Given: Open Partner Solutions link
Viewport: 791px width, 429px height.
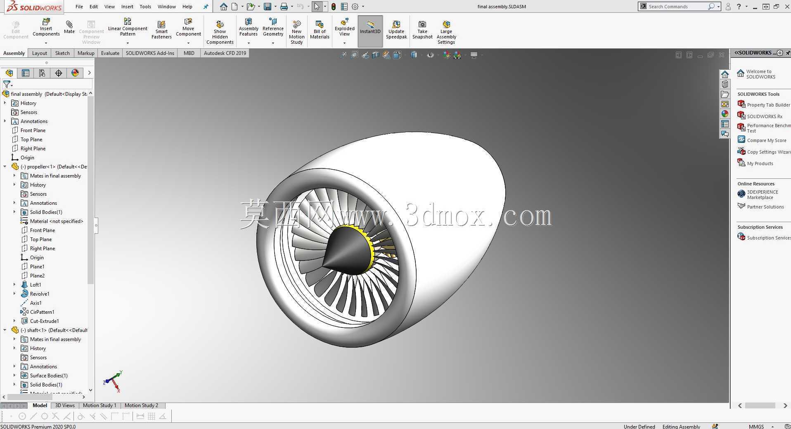Looking at the screenshot, I should (x=761, y=207).
